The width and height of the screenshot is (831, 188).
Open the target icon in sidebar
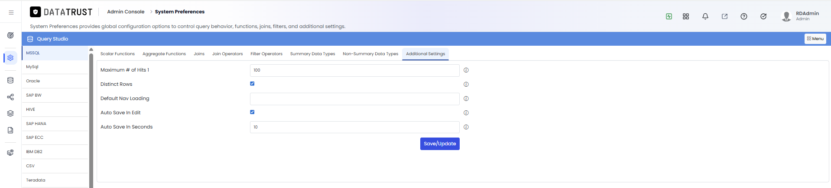pos(10,35)
